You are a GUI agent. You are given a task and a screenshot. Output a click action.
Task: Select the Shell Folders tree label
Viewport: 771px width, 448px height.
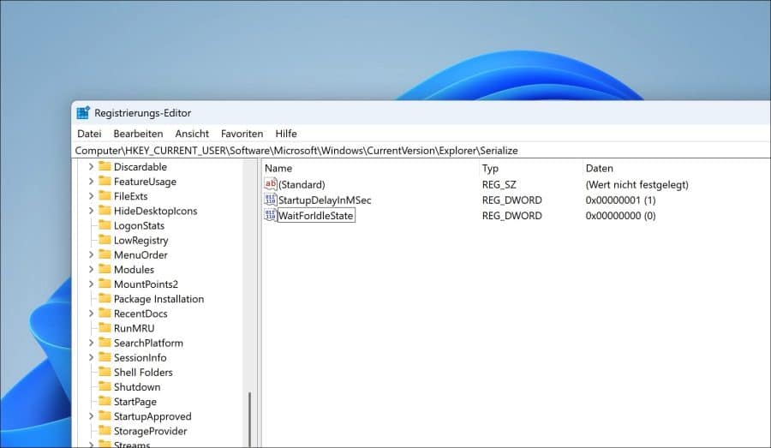[x=143, y=373]
